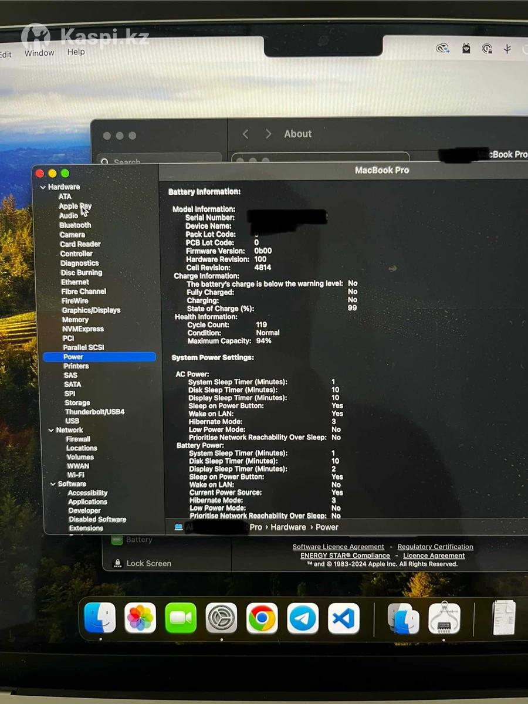Show Audio hardware information
The height and width of the screenshot is (704, 528).
[69, 216]
